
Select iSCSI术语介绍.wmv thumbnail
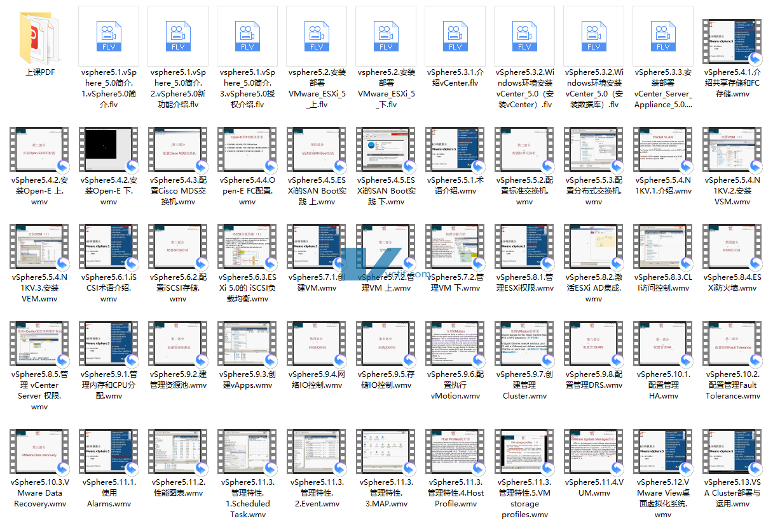pos(109,247)
